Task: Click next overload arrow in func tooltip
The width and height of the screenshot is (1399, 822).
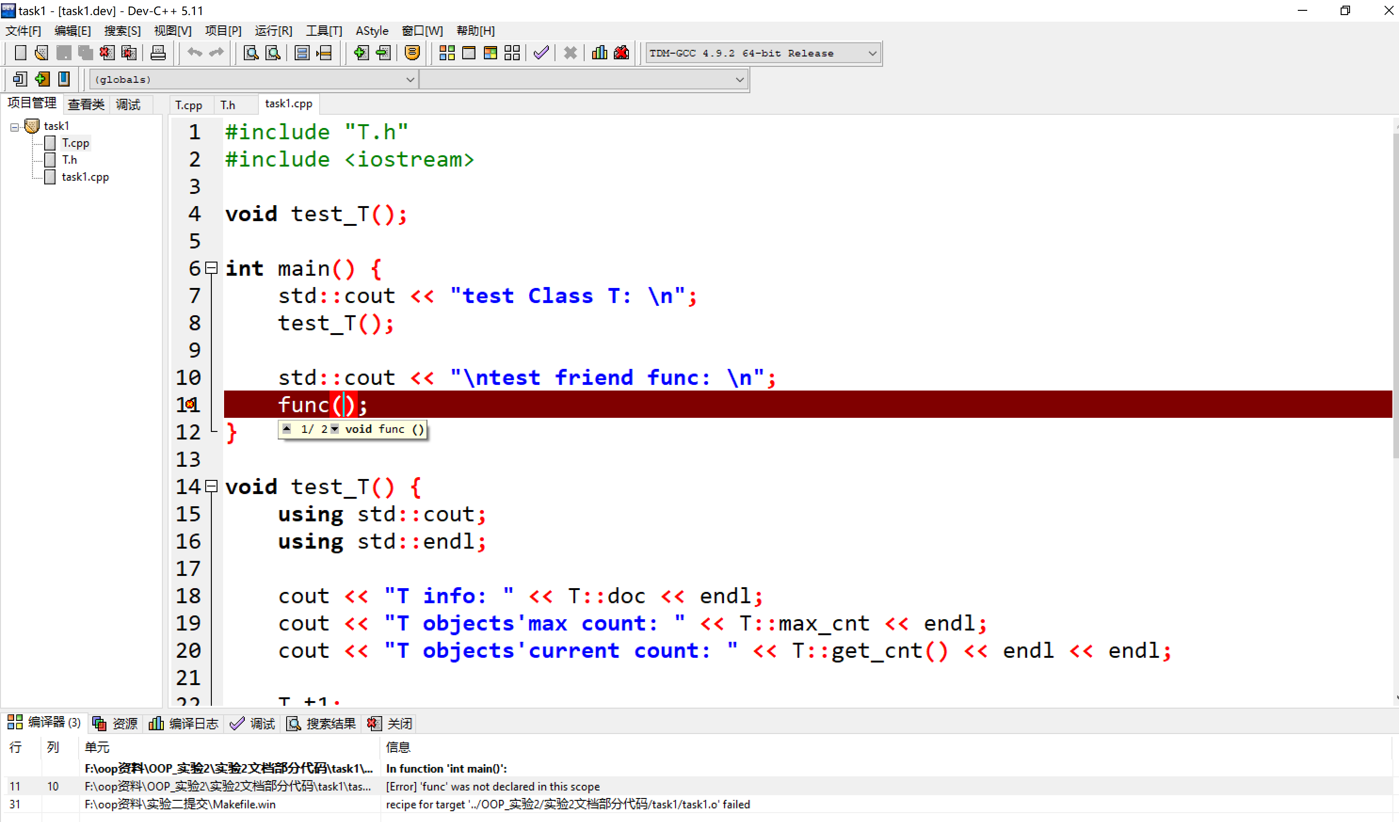Action: point(334,429)
